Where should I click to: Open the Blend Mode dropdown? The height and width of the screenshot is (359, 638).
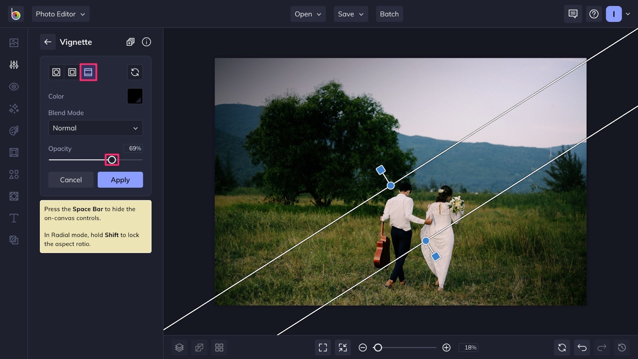click(95, 128)
